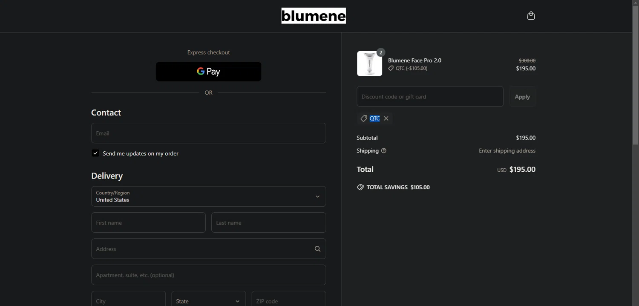Image resolution: width=639 pixels, height=306 pixels.
Task: Click the Delivery section heading
Action: pos(107,176)
